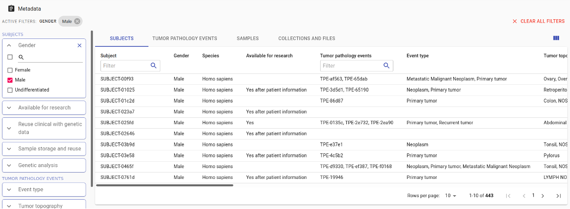The height and width of the screenshot is (209, 570).
Task: Switch to Tumor Pathology Events tab
Action: (185, 38)
